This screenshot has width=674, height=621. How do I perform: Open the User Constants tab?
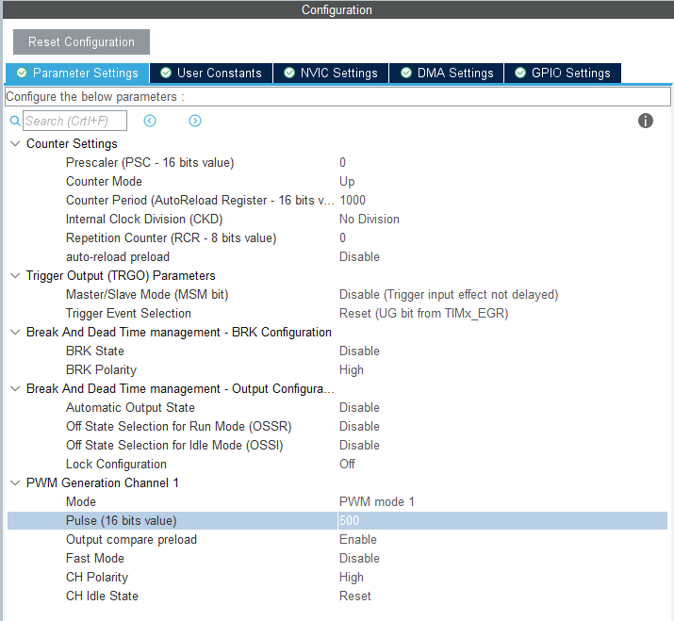click(x=211, y=74)
